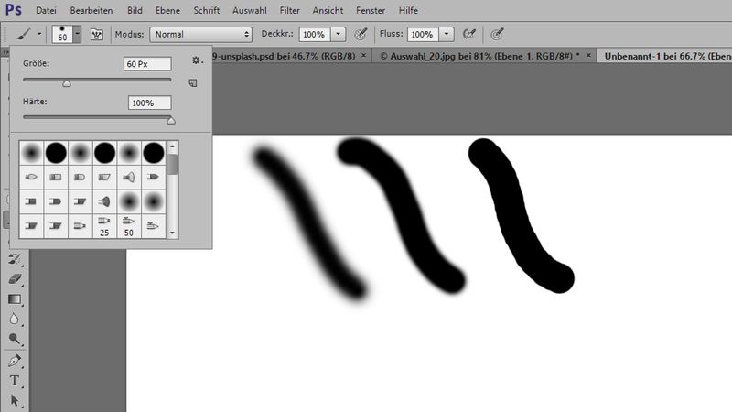
Task: Close the unsplash.psd document tab
Action: (x=363, y=56)
